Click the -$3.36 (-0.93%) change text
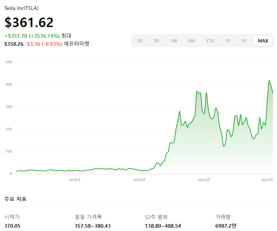The height and width of the screenshot is (231, 277). coord(44,44)
